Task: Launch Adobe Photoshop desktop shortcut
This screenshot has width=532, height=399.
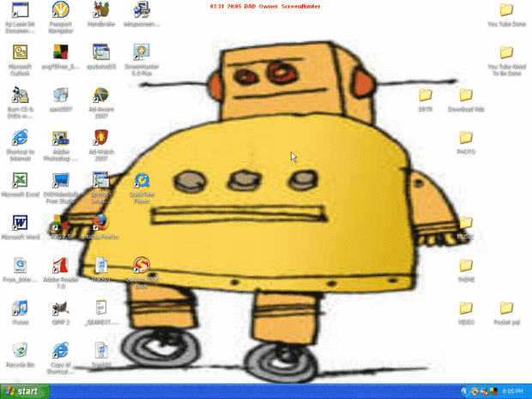Action: [60, 138]
